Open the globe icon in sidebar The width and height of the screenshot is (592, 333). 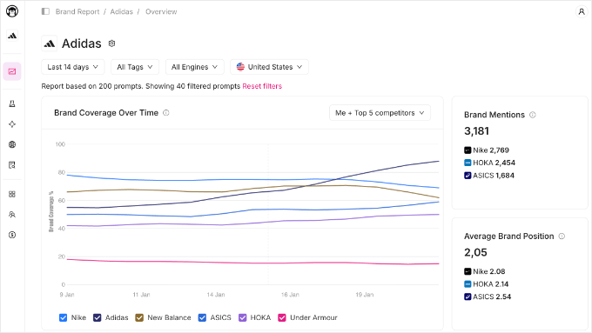click(x=12, y=144)
